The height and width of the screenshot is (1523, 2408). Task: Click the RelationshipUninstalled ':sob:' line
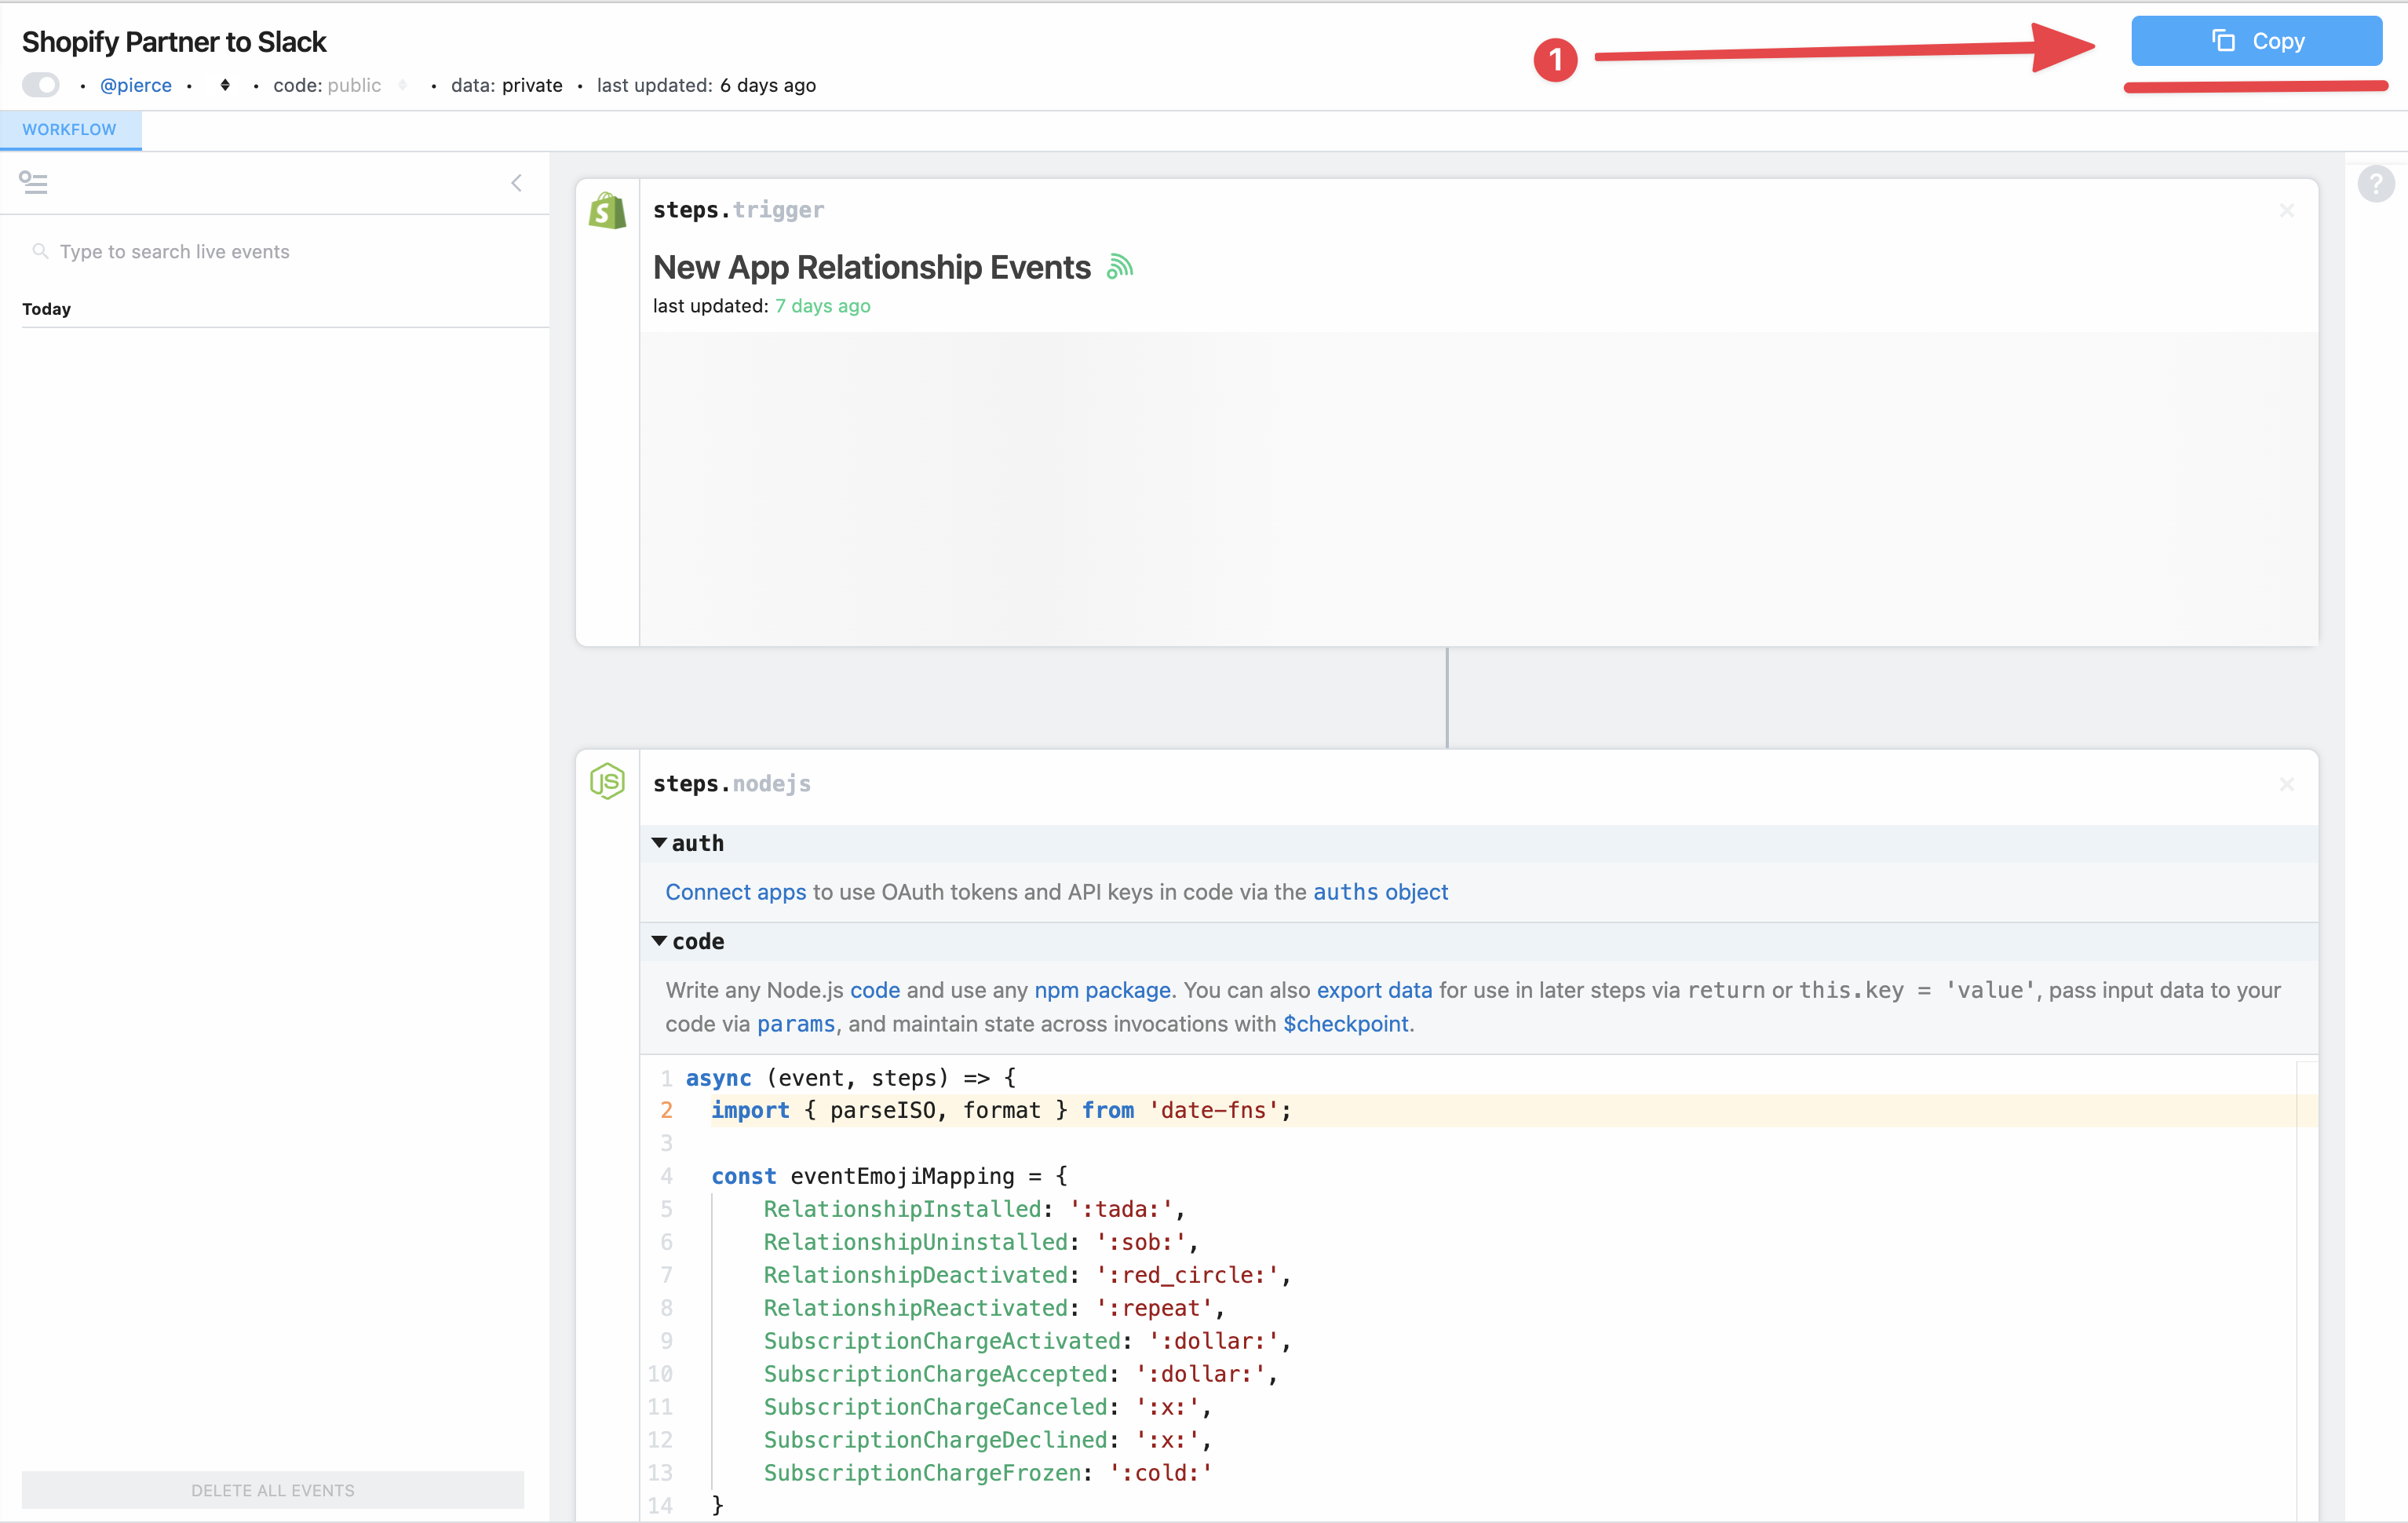pos(981,1242)
